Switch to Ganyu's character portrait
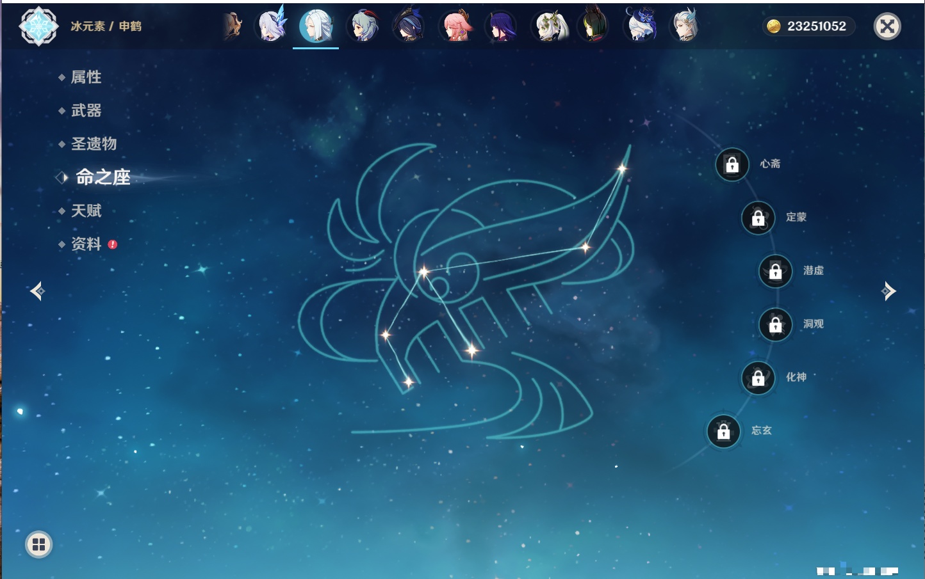Screen dimensions: 925x579 (x=363, y=27)
